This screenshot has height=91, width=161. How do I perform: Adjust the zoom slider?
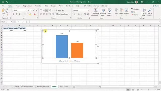[x=148, y=90]
